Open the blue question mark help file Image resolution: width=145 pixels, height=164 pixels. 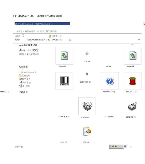(110, 81)
